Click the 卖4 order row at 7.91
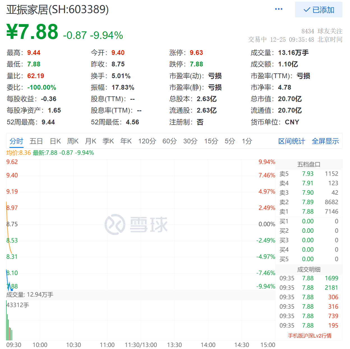350x349 pixels. 309,183
